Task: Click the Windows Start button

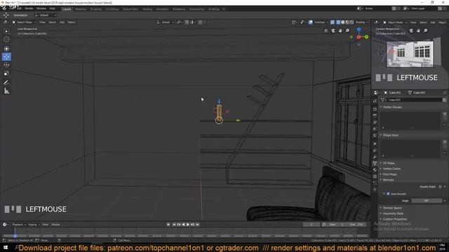Action: pyautogui.click(x=6, y=248)
